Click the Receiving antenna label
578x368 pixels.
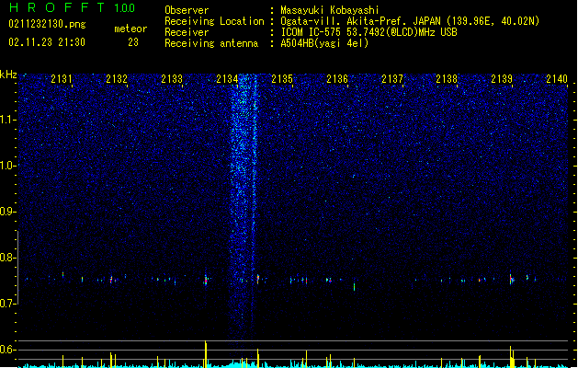[211, 43]
